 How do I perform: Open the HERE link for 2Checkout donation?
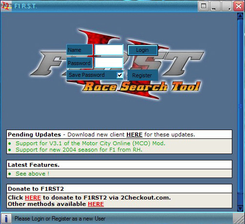(x=33, y=198)
